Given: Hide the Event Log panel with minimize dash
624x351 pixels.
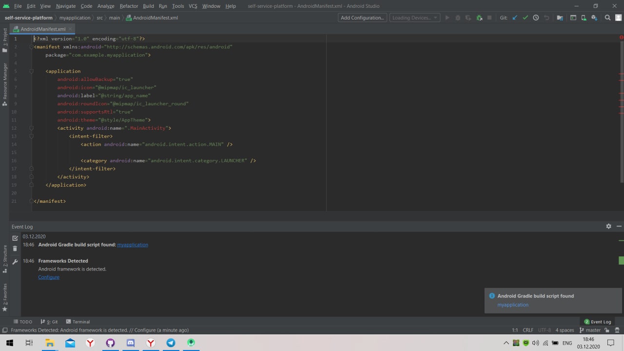Looking at the screenshot, I should pyautogui.click(x=619, y=226).
